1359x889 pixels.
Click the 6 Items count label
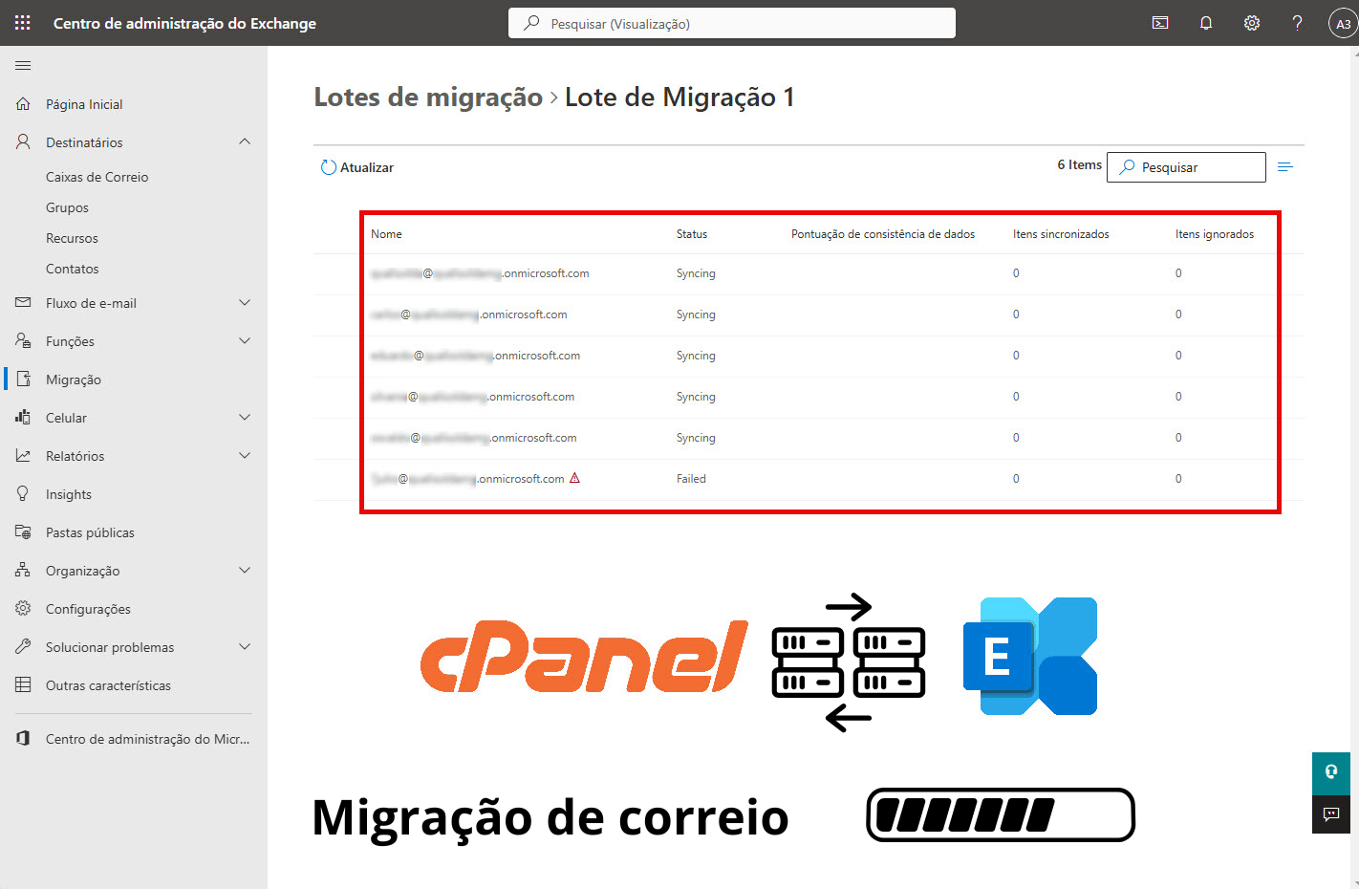coord(1079,164)
